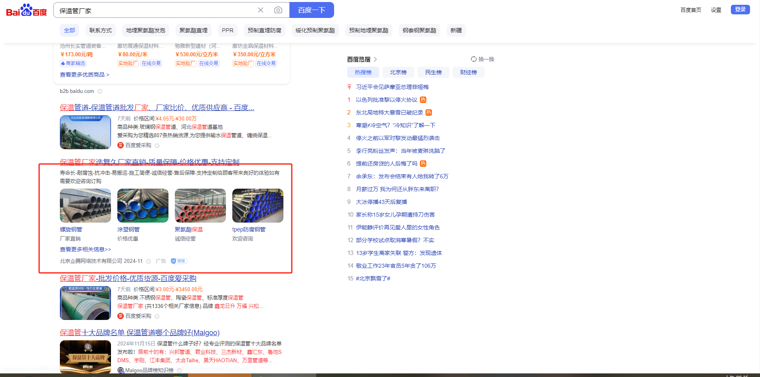Click the 登录 login button

tap(740, 10)
